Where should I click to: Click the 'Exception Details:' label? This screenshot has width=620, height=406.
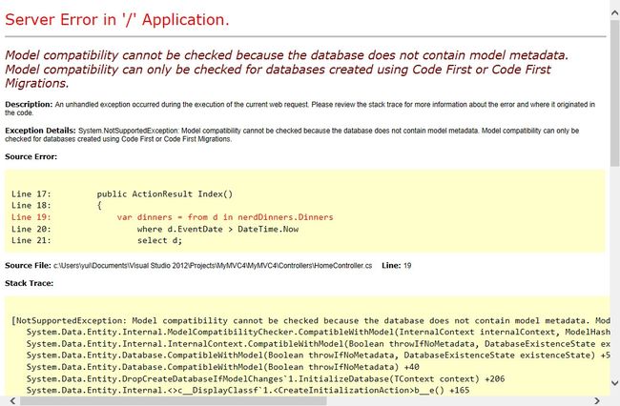coord(40,131)
